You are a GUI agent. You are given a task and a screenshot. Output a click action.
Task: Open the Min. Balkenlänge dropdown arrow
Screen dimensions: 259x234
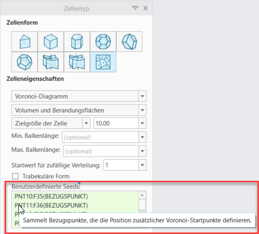point(142,137)
